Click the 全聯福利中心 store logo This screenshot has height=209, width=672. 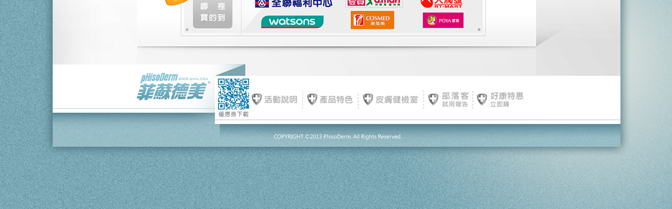click(x=293, y=3)
